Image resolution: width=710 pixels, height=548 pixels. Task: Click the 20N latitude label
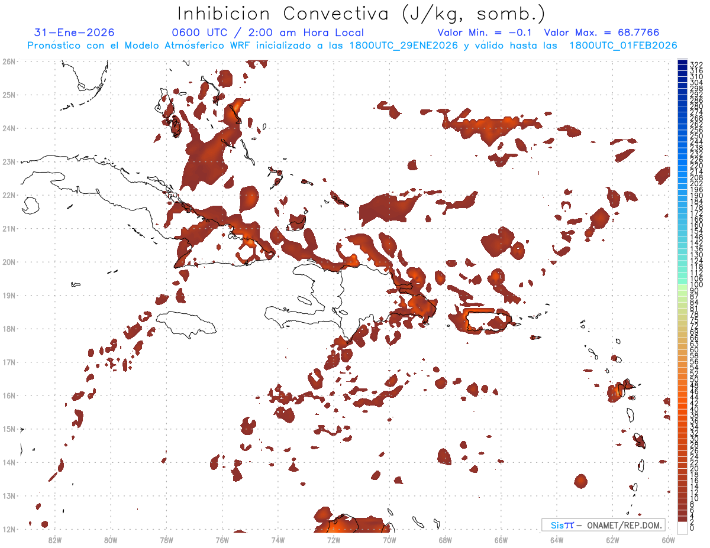click(x=9, y=262)
